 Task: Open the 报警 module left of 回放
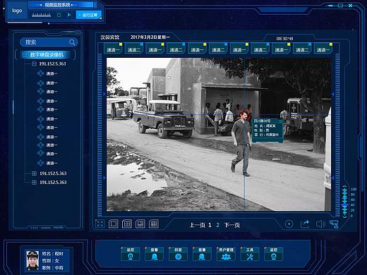pos(154,254)
